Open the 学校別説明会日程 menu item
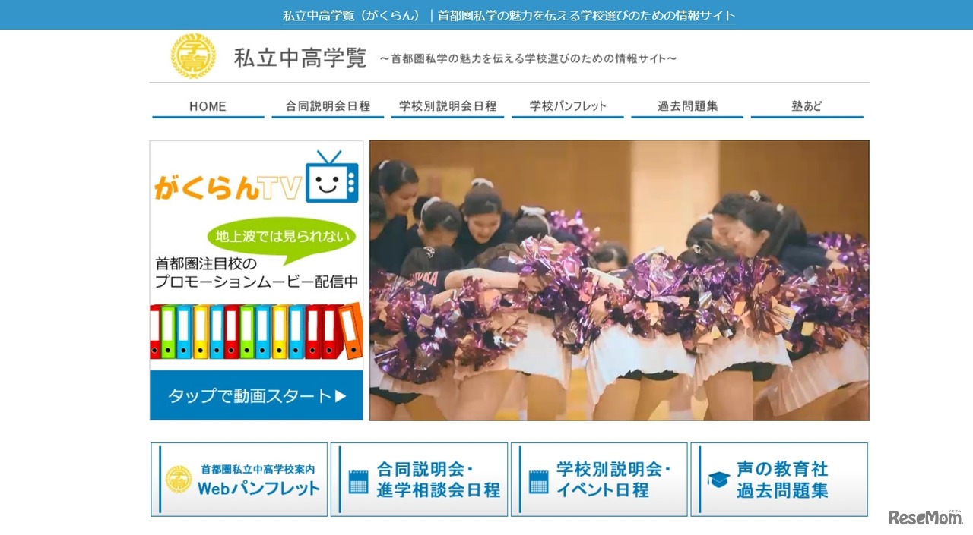Image resolution: width=973 pixels, height=535 pixels. (448, 107)
